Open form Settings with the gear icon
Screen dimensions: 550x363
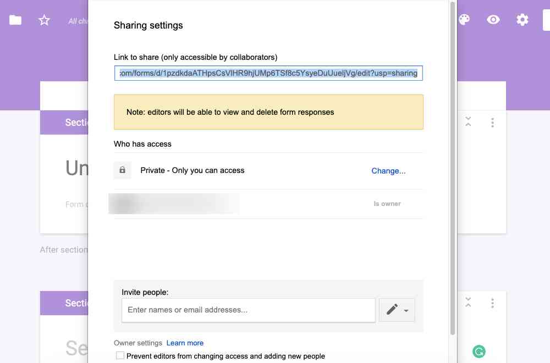pos(522,19)
